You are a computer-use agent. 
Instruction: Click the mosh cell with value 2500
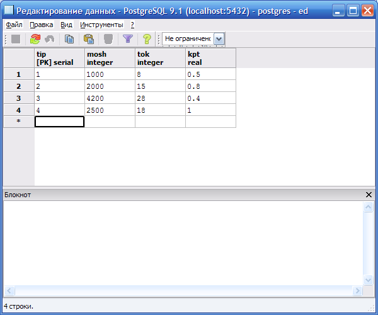point(110,110)
